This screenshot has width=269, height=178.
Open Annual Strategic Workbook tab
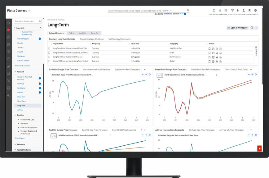92,39
